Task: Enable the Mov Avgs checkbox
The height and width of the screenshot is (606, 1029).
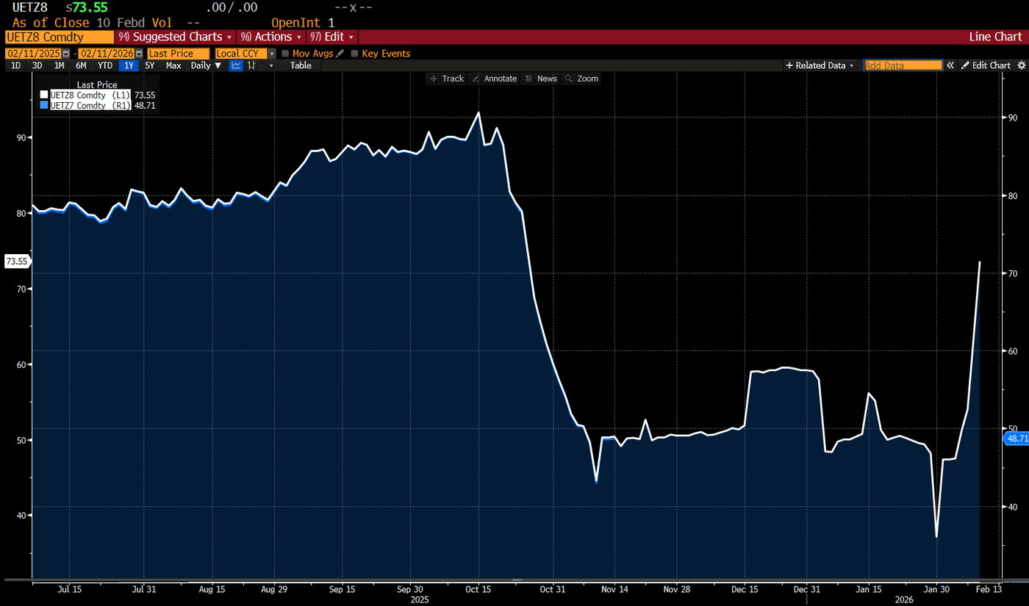Action: (x=285, y=54)
